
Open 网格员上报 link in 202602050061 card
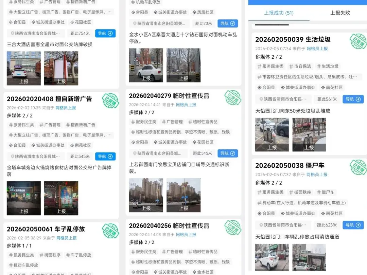pos(67,238)
